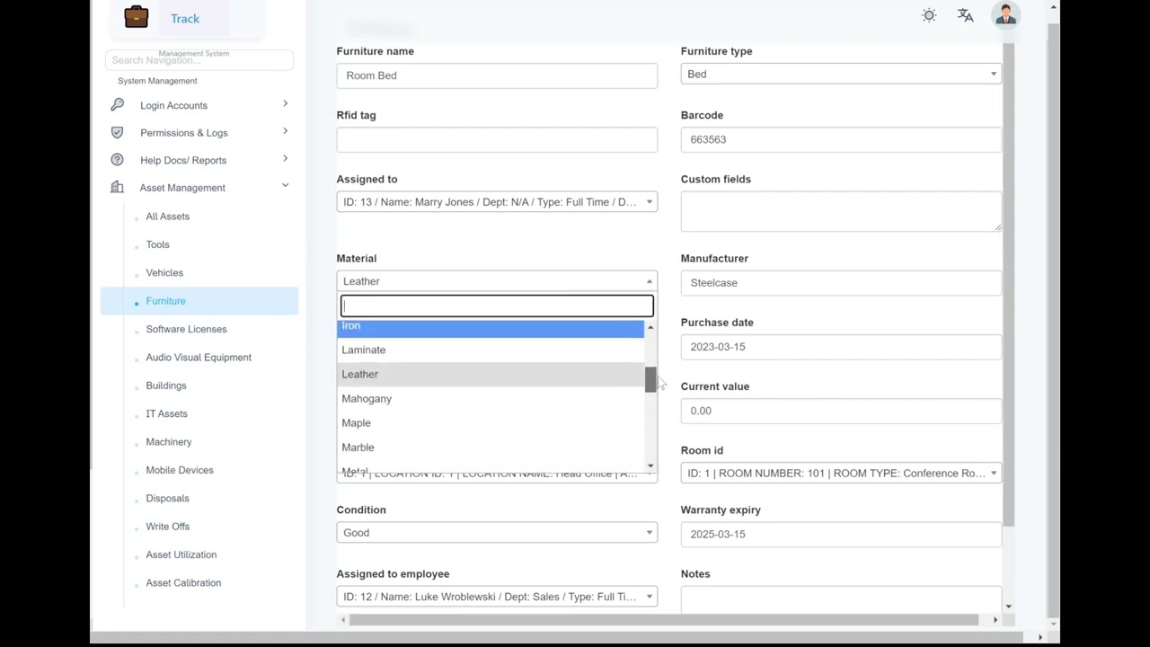The image size is (1150, 647).
Task: Click the Material list scroll-down arrow
Action: pos(650,465)
